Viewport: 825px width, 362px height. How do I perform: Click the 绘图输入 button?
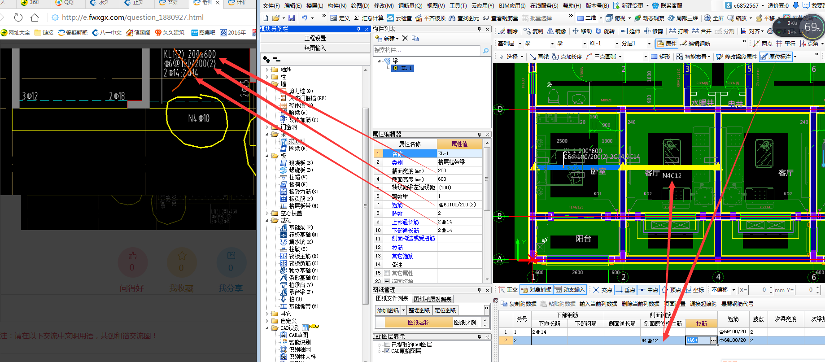click(x=315, y=48)
